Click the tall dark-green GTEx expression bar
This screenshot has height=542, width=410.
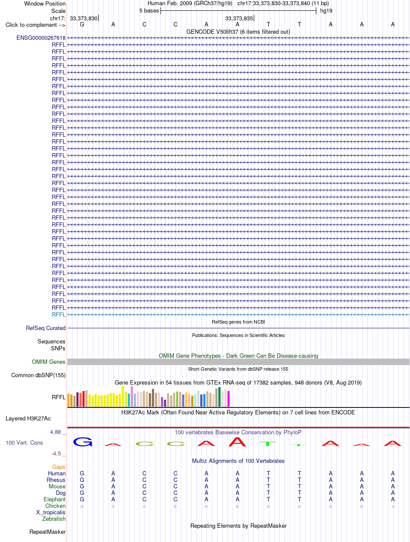click(x=219, y=397)
